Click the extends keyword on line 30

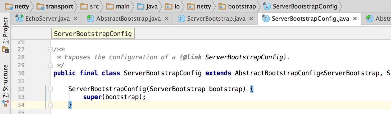(x=218, y=73)
